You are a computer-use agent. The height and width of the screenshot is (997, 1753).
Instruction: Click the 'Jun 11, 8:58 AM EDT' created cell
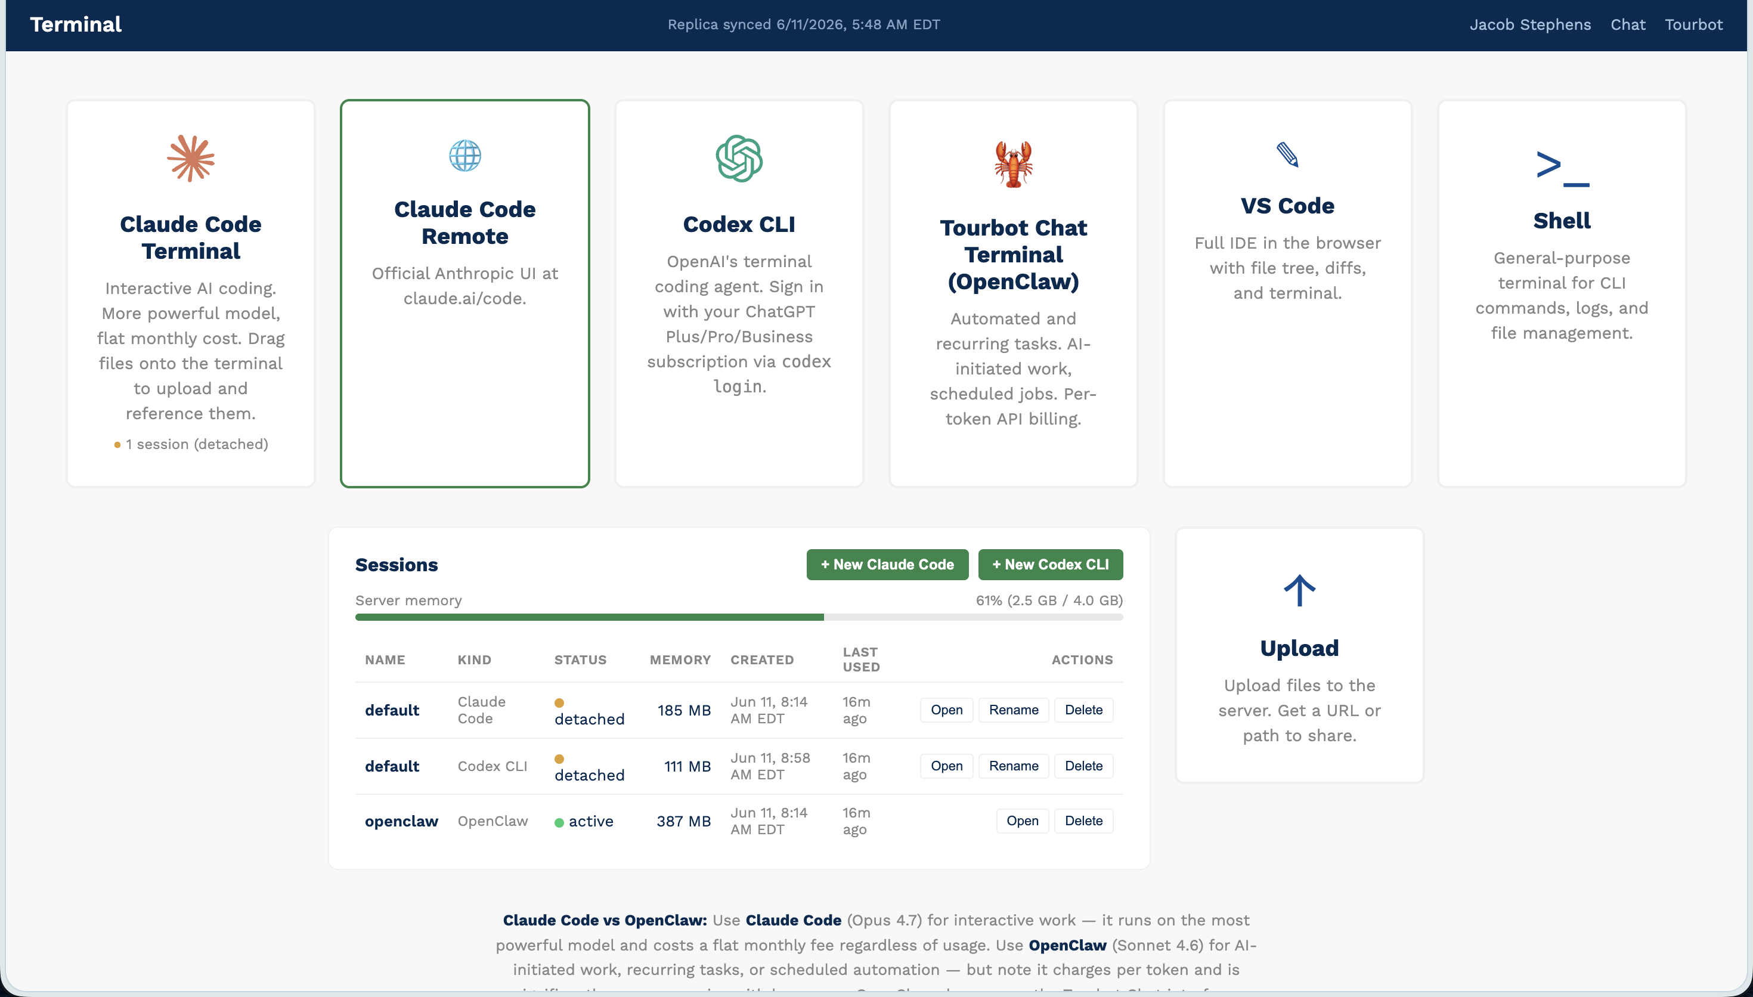[770, 766]
